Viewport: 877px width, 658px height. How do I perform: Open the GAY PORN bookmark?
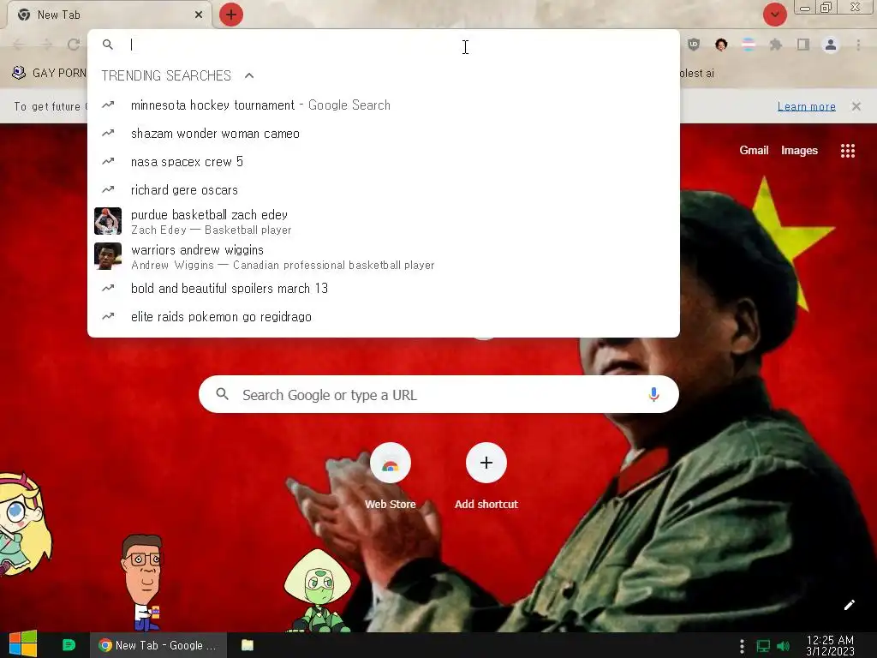[49, 74]
